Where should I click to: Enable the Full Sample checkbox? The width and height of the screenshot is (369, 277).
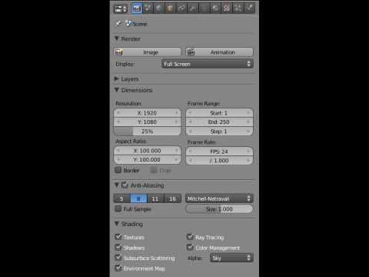coord(118,209)
